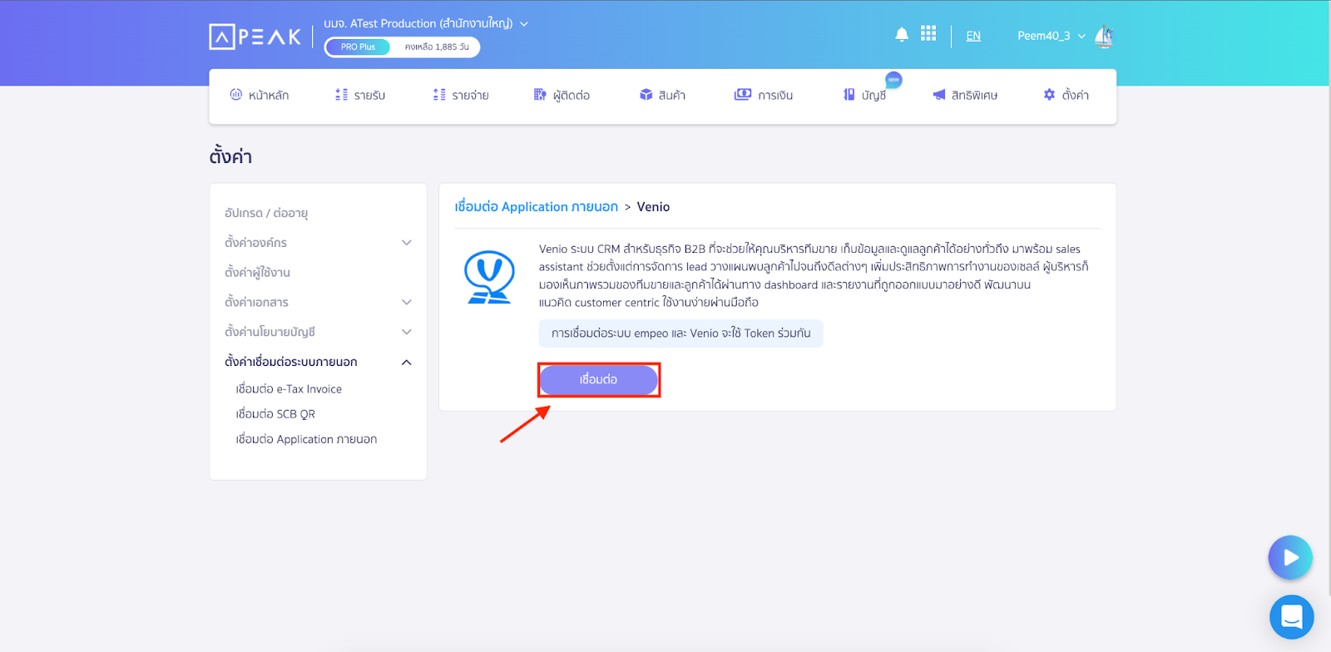Open เชื่อมต่อ e-Tax Invoice

(x=289, y=389)
